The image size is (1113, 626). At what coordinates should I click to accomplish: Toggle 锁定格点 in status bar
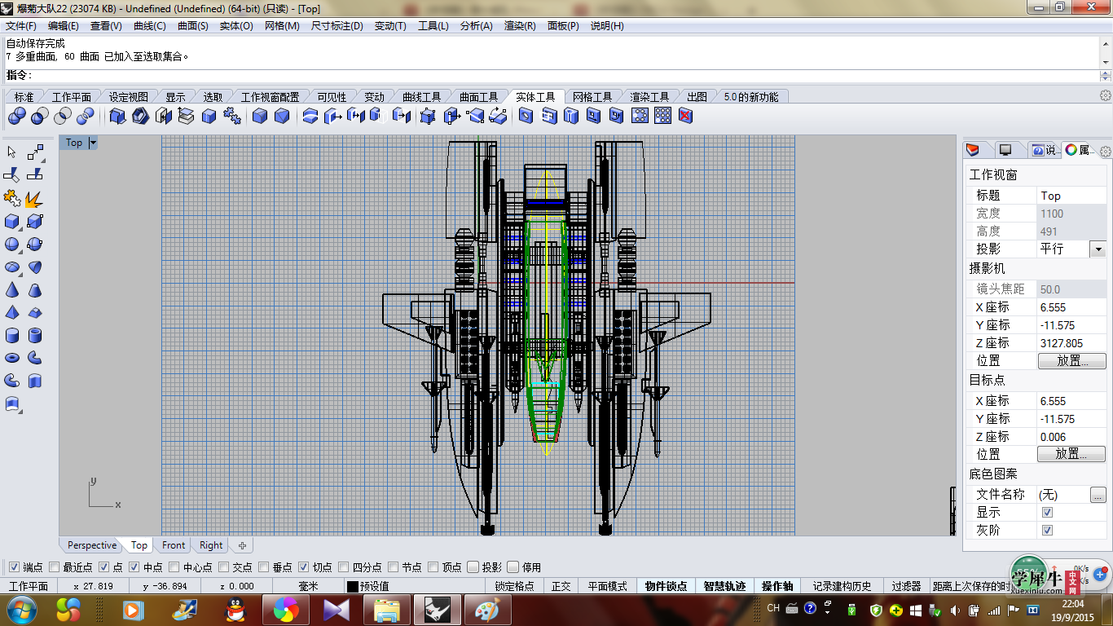(x=515, y=586)
